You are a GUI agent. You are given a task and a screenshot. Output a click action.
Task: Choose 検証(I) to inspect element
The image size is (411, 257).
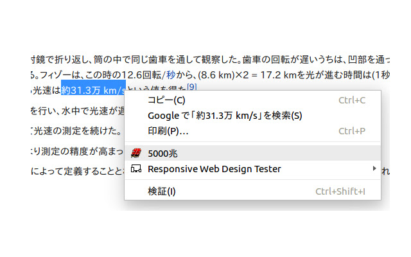click(x=252, y=191)
